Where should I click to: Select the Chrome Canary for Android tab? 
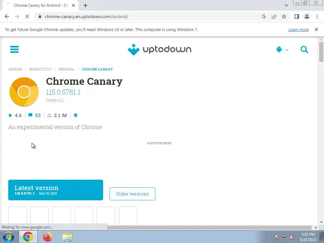coord(40,5)
